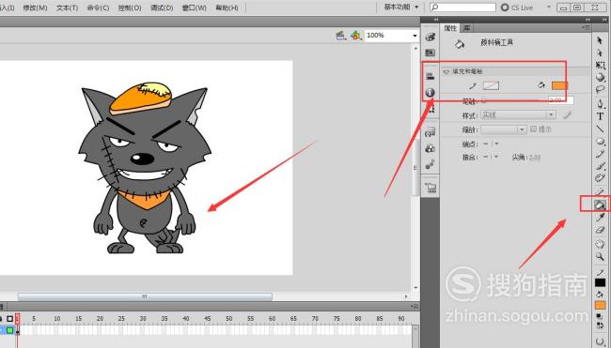Select the Zoom magnifier tool

coord(600,257)
